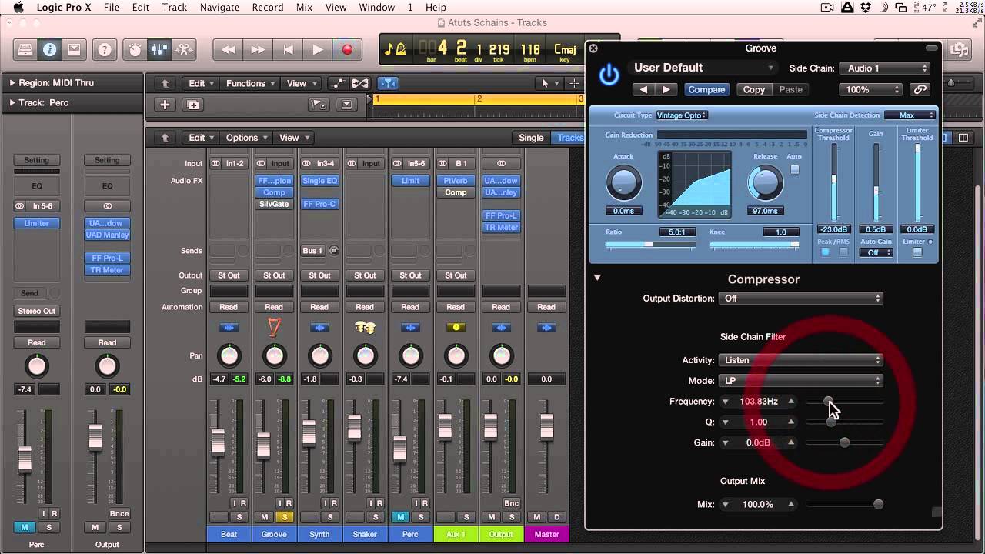Open the Output Distortion dropdown
This screenshot has height=554, width=985.
point(800,299)
